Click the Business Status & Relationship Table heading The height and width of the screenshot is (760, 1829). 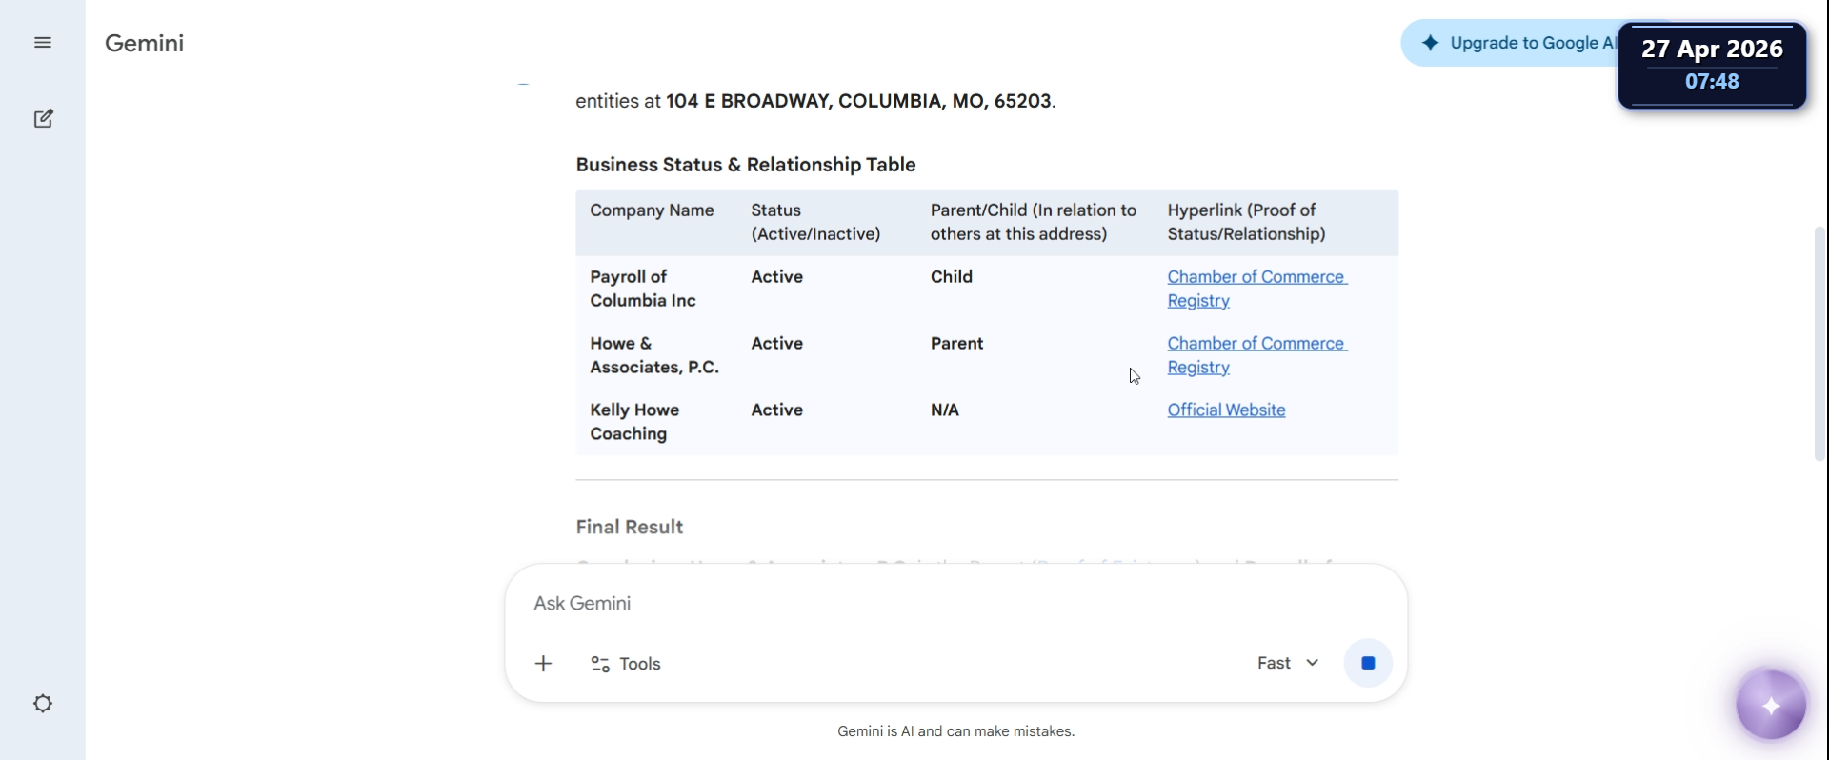tap(746, 165)
